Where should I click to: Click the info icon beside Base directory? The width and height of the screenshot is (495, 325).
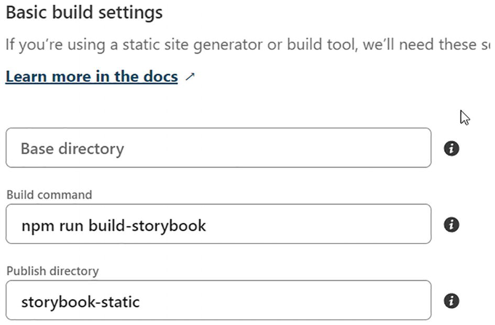(452, 149)
